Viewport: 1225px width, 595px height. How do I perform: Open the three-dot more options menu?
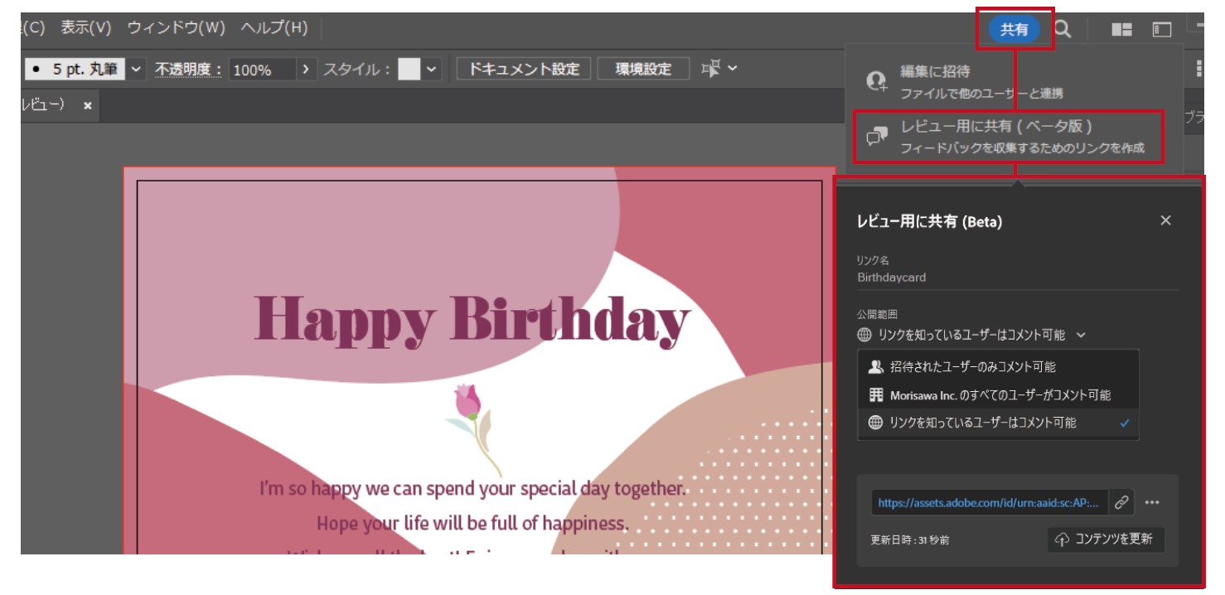(1152, 502)
